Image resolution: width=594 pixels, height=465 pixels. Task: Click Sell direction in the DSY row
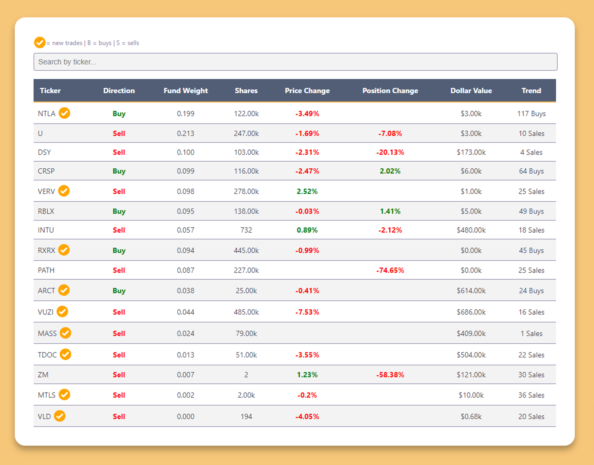coord(119,152)
